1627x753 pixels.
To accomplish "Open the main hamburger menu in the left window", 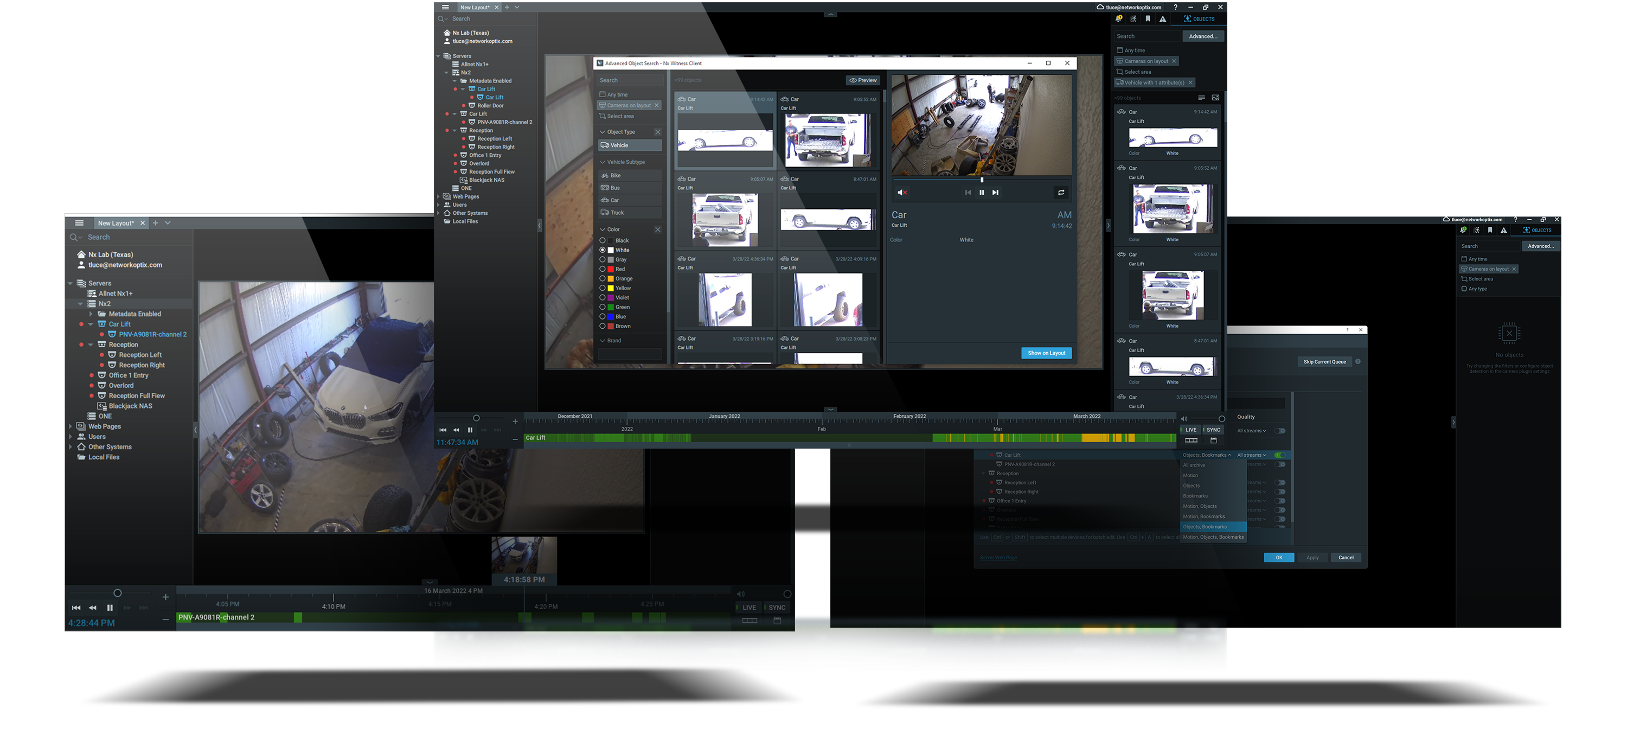I will [79, 223].
